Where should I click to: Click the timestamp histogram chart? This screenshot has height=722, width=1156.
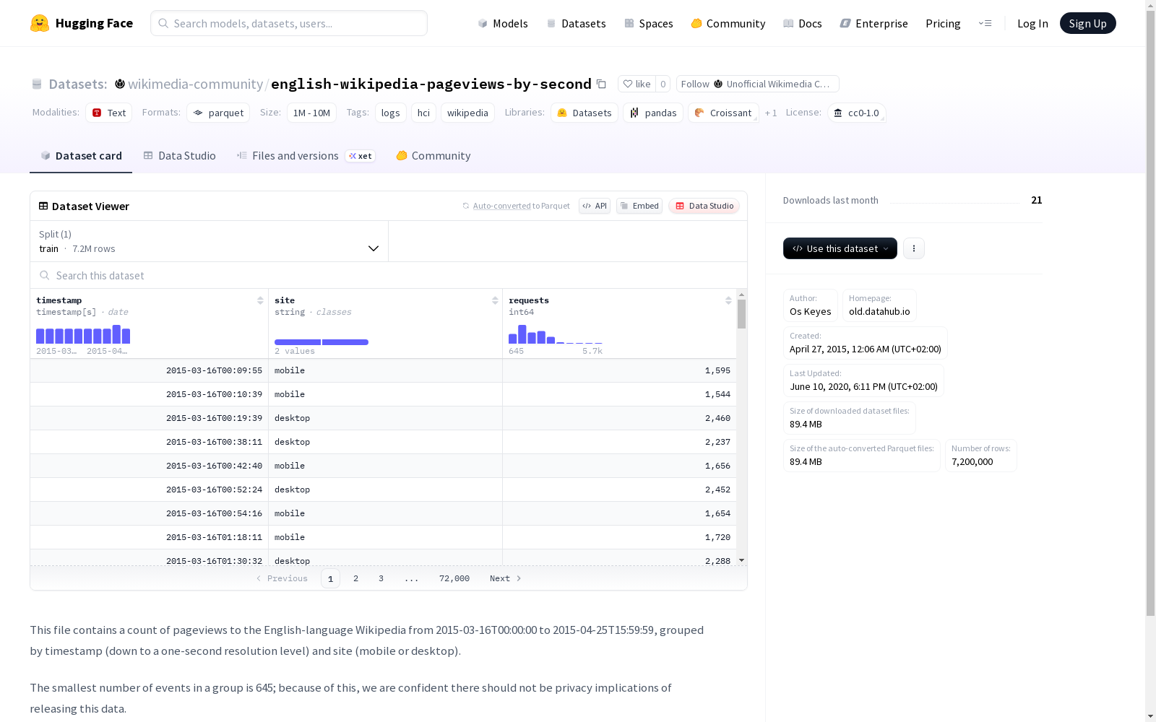pyautogui.click(x=83, y=334)
